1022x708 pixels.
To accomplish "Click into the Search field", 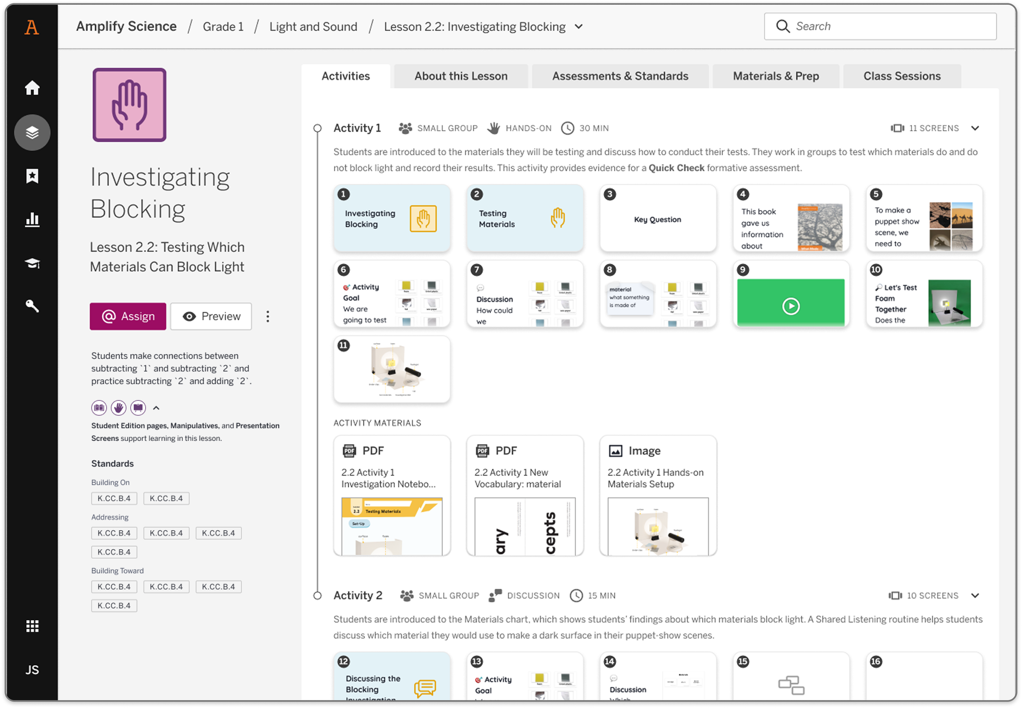I will coord(881,27).
